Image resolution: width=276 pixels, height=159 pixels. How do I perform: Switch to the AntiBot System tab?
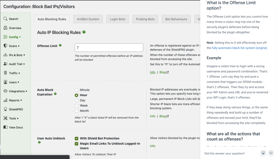88,19
